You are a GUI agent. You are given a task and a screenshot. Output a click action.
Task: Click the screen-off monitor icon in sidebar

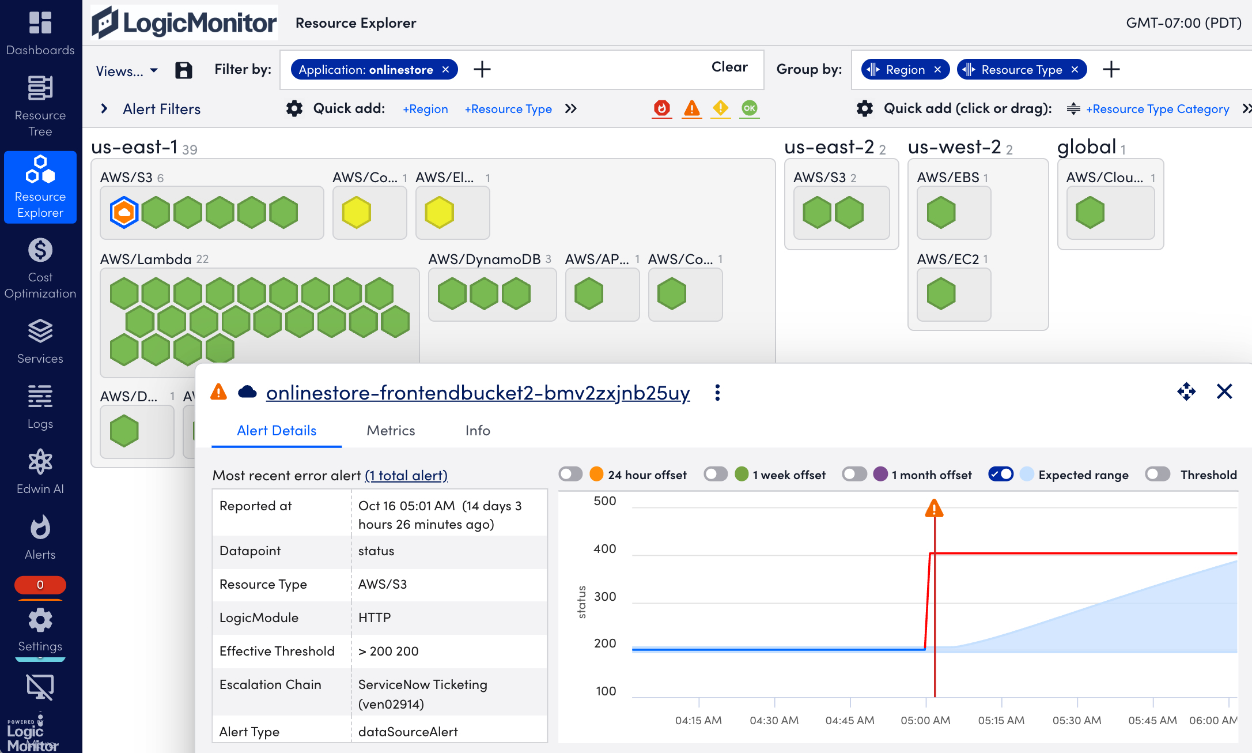(x=40, y=687)
